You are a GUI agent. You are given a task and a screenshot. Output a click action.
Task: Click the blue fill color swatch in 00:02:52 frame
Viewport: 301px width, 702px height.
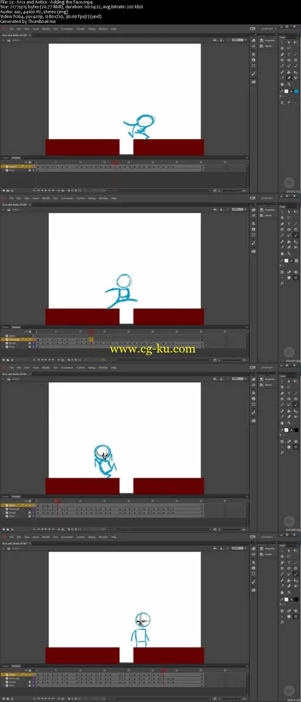(296, 91)
